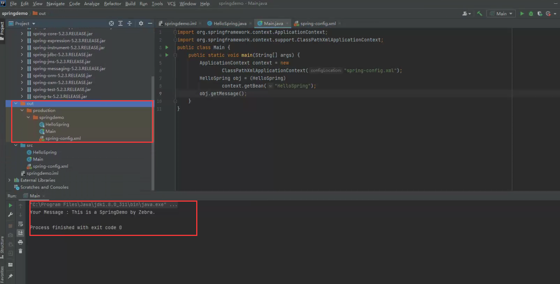Restore layout icon in Run panel sidebar
The height and width of the screenshot is (284, 560).
(10, 265)
